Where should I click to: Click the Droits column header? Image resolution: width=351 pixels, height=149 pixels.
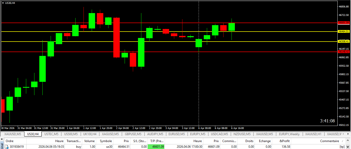pyautogui.click(x=246, y=141)
